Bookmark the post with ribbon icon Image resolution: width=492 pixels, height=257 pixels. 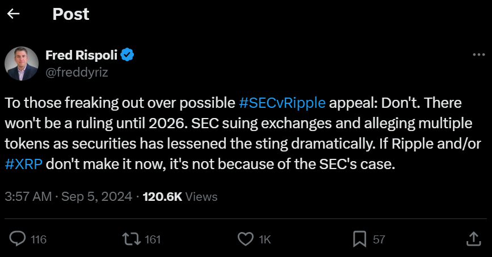(359, 239)
